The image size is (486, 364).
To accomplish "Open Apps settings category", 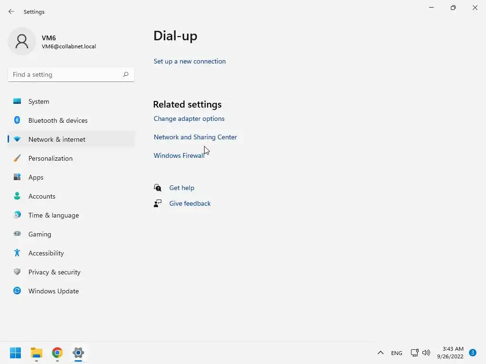I will (71, 177).
